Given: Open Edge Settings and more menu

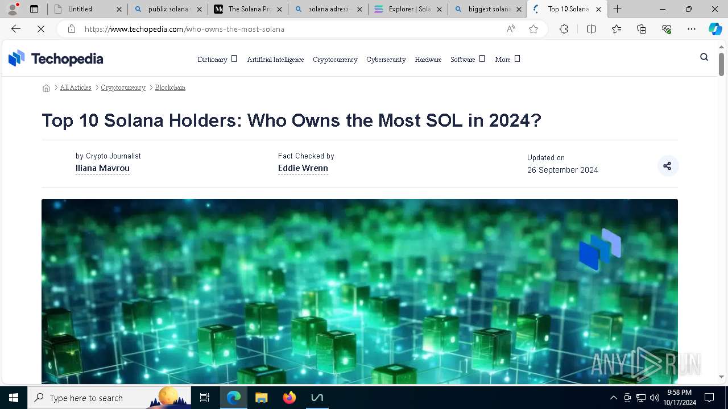Looking at the screenshot, I should [x=692, y=29].
